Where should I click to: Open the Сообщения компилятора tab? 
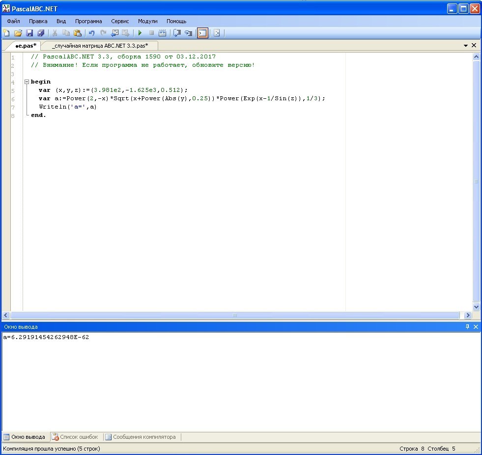point(143,437)
